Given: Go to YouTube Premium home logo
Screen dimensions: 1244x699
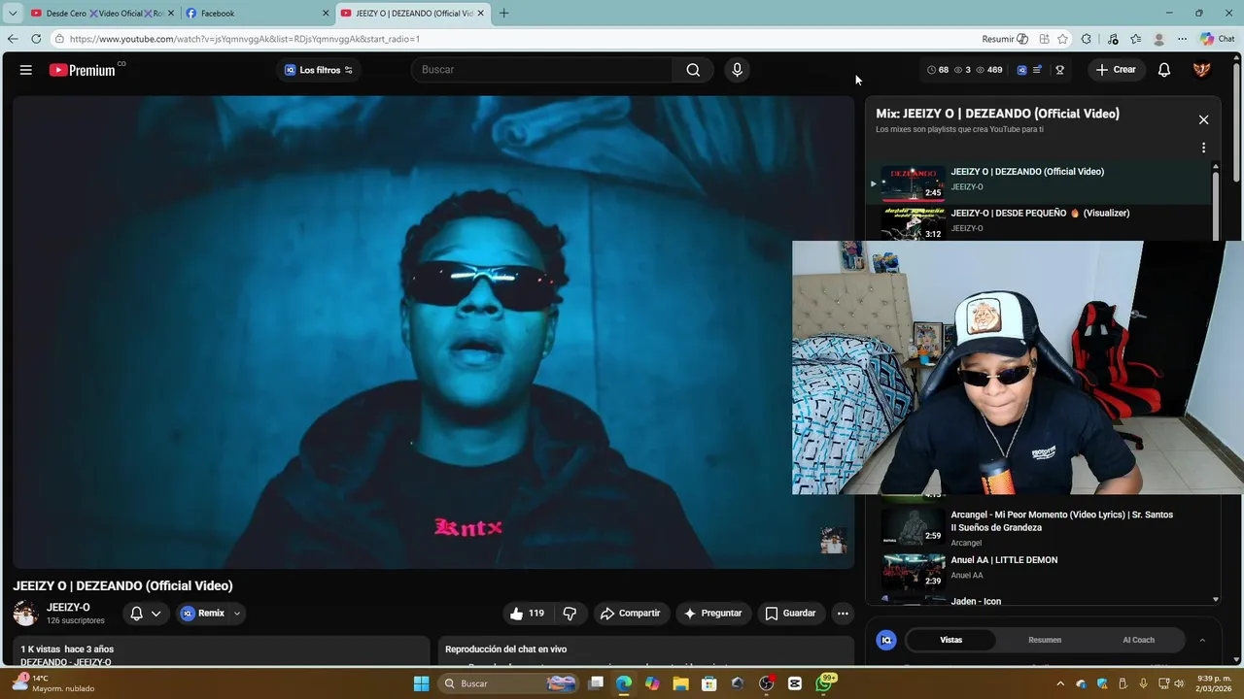Looking at the screenshot, I should tap(83, 70).
